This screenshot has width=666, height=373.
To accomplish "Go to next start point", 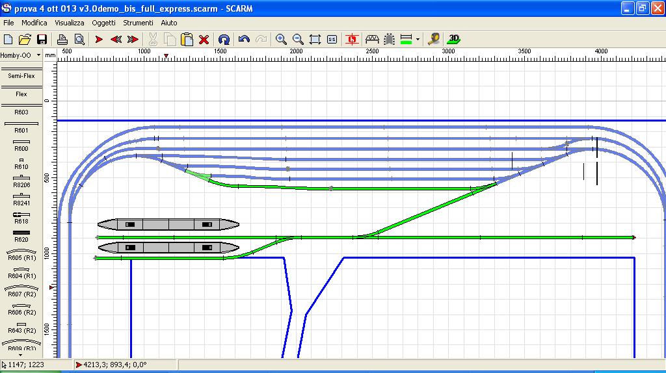I will point(133,40).
